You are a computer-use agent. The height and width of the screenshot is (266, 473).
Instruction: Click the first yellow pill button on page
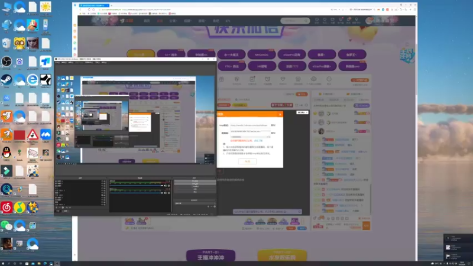click(141, 54)
